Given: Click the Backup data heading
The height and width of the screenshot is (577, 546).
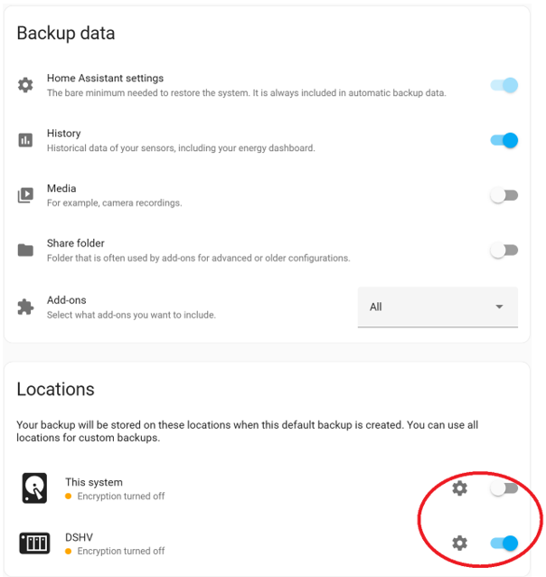Looking at the screenshot, I should point(66,33).
